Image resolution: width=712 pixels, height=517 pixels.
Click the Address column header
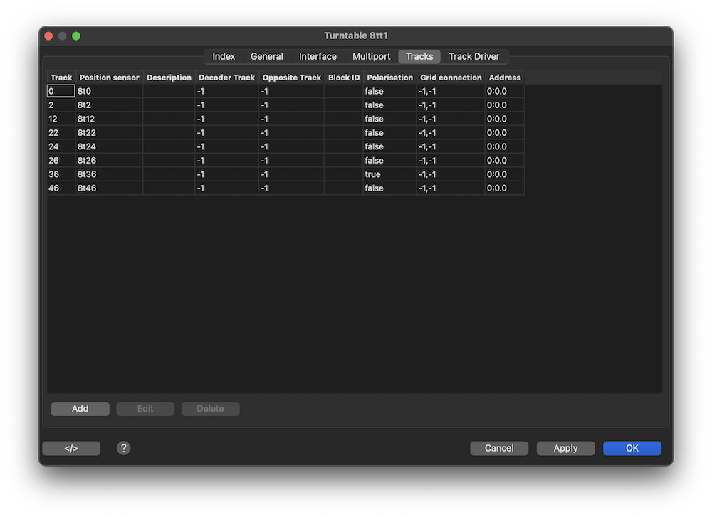[x=505, y=78]
